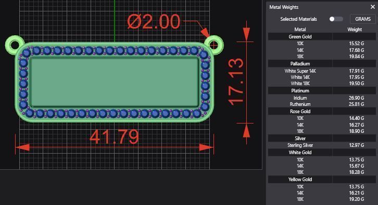378x205 pixels.
Task: Select the White Super 14K row
Action: (x=322, y=71)
